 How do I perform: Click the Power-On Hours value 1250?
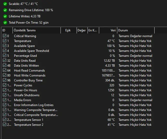click(x=111, y=90)
